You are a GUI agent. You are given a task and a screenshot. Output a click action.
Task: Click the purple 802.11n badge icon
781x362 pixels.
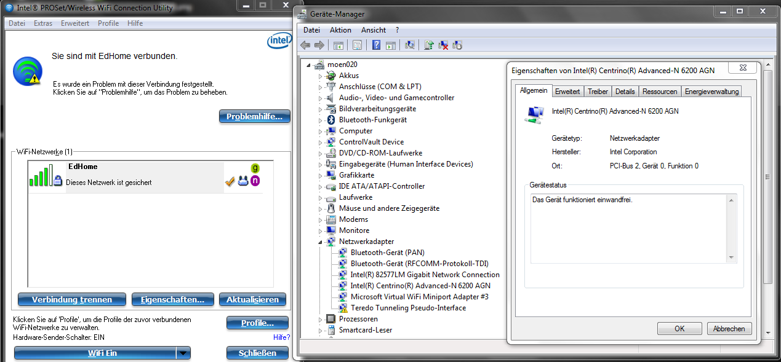[255, 181]
